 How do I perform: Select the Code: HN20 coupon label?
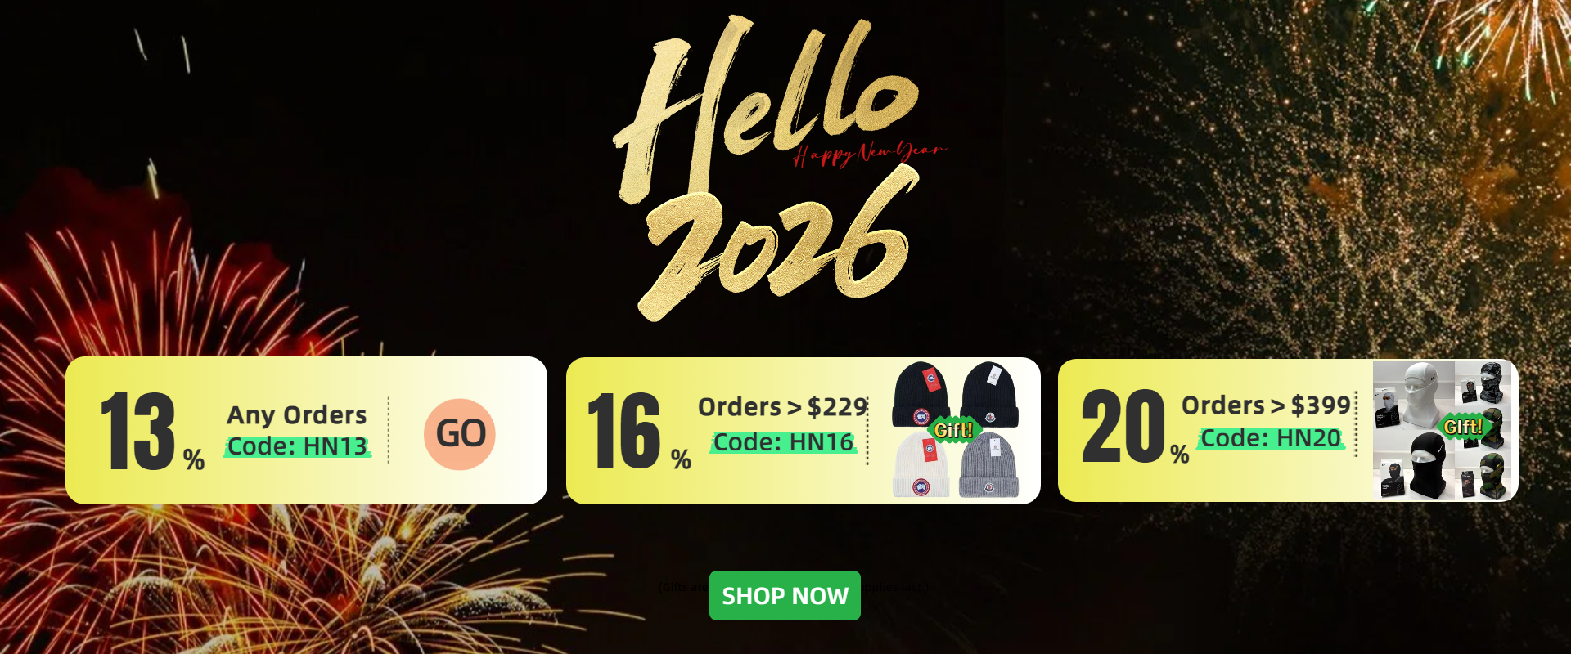pos(1272,438)
